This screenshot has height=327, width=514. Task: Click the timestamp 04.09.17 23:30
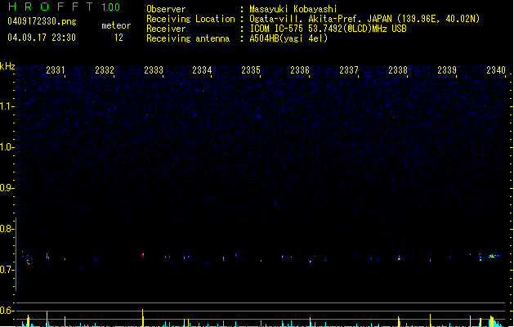[42, 38]
